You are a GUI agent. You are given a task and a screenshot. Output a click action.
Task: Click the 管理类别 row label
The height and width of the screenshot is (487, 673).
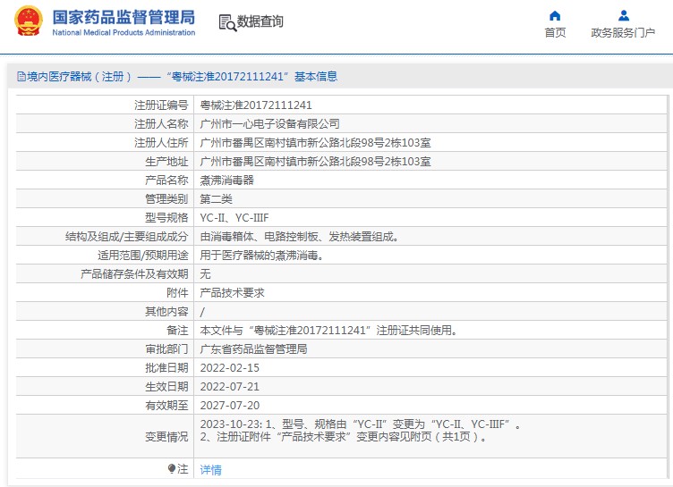[x=166, y=199]
